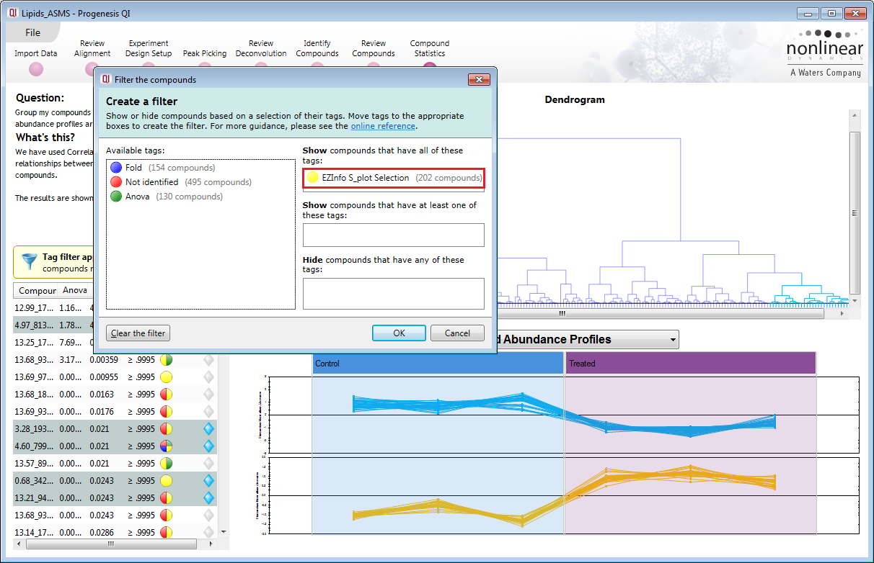
Task: Sort by the Anova column header
Action: (74, 291)
